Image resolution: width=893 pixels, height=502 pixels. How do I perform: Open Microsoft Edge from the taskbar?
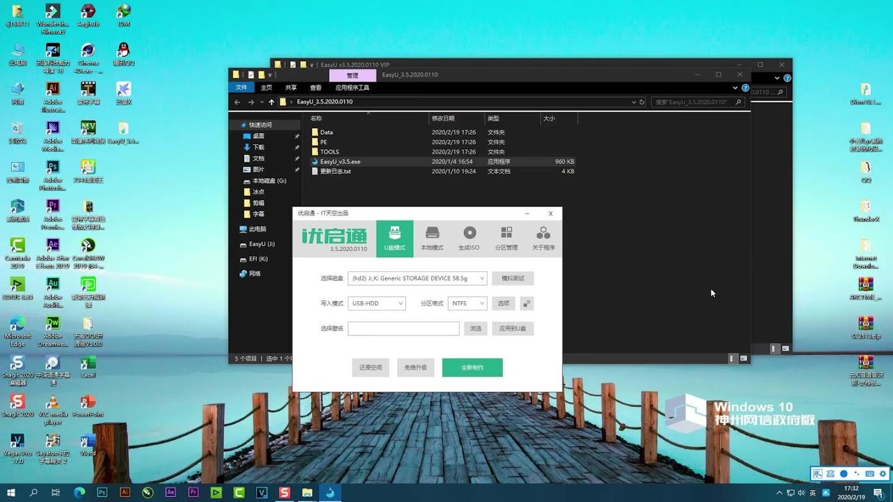click(80, 492)
